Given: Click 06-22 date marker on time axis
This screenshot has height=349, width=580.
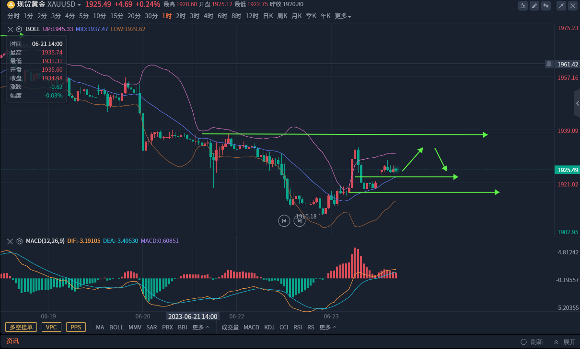Looking at the screenshot, I should point(237,316).
